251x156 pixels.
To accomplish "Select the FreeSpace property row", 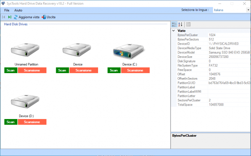I will pos(213,70).
